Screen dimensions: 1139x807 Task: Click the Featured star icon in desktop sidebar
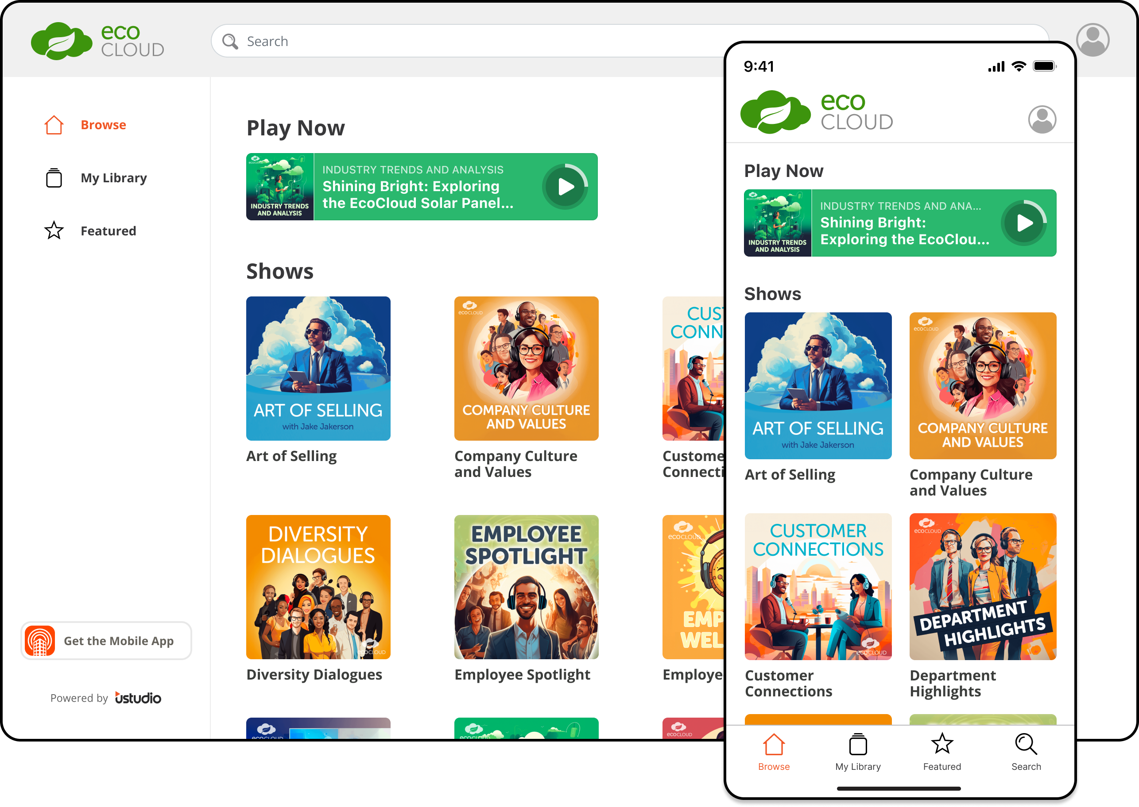pyautogui.click(x=54, y=231)
